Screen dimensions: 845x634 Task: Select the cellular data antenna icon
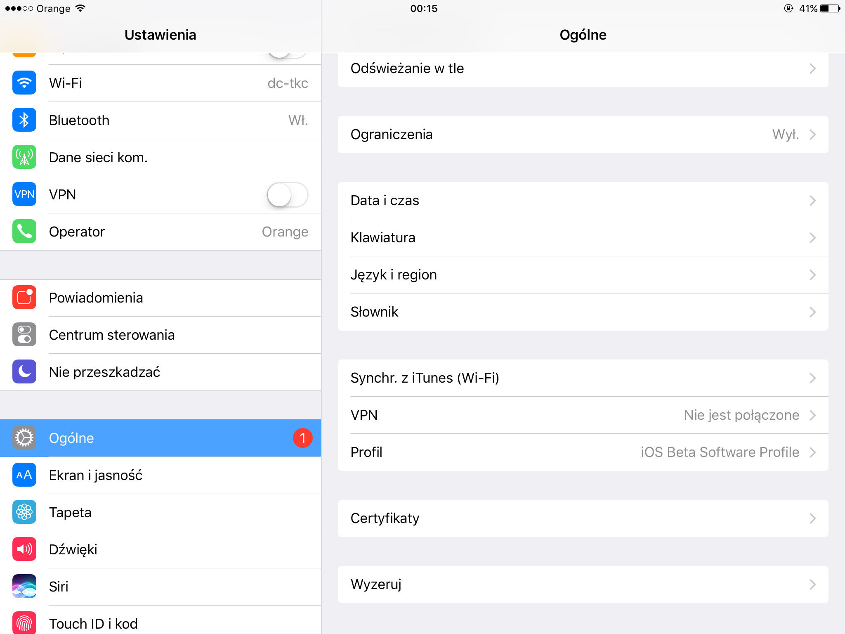coord(24,157)
